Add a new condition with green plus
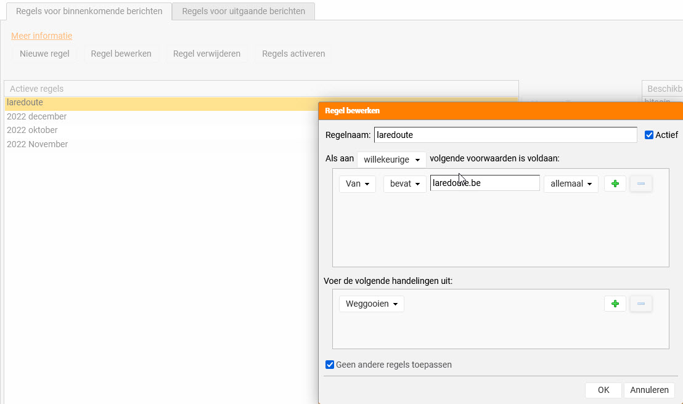 pyautogui.click(x=615, y=184)
